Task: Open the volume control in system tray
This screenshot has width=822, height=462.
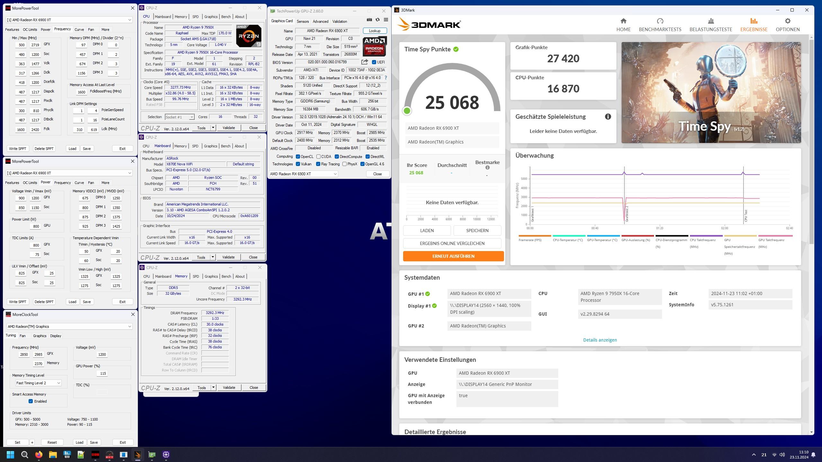Action: 782,455
